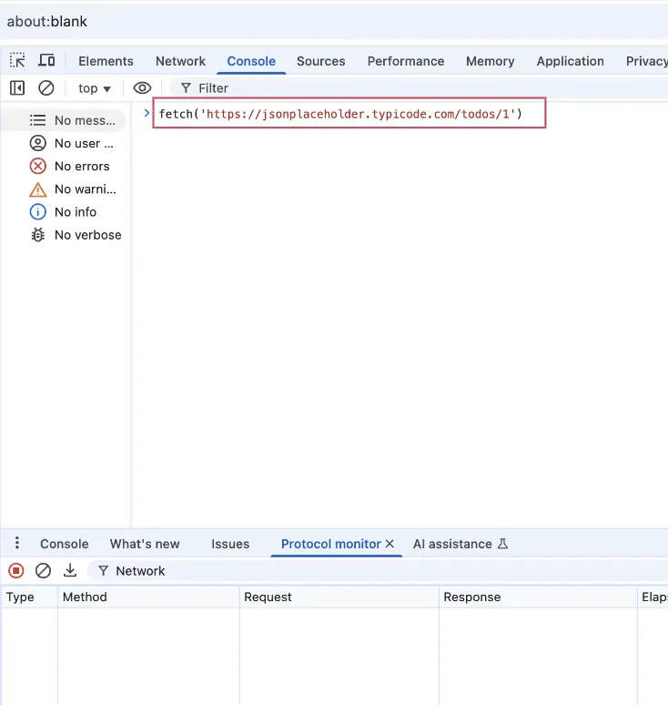This screenshot has width=668, height=705.
Task: Close the Protocol monitor tab
Action: (390, 544)
